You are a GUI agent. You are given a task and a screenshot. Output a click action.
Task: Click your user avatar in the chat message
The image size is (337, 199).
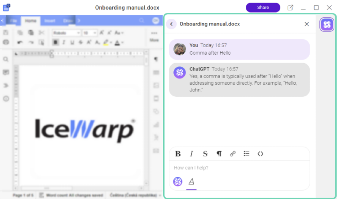(179, 49)
